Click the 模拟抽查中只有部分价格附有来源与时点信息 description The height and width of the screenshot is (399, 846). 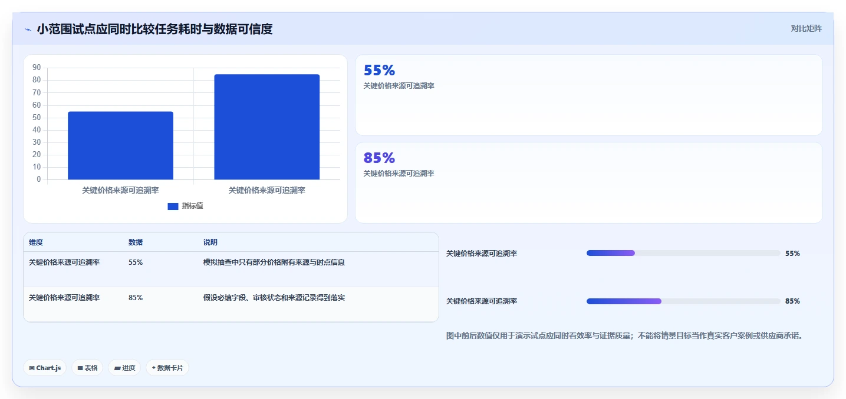point(274,262)
